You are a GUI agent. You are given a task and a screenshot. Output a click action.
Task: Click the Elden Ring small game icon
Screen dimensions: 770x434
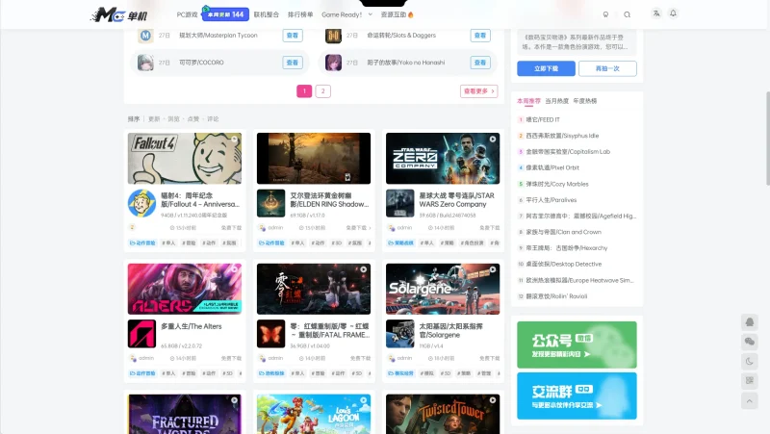pos(270,203)
